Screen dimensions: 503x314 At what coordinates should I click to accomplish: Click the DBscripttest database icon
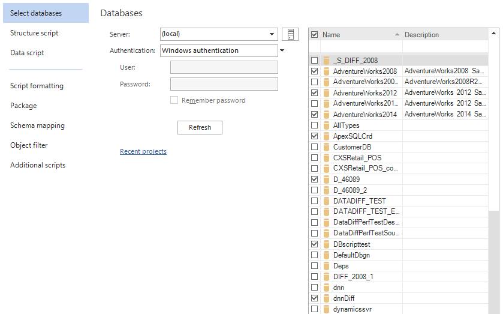[326, 244]
